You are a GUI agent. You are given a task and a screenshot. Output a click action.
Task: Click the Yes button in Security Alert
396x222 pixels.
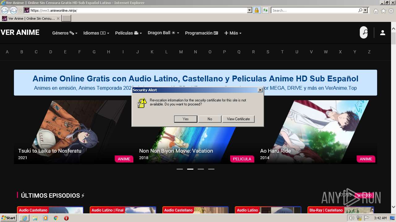click(x=186, y=119)
